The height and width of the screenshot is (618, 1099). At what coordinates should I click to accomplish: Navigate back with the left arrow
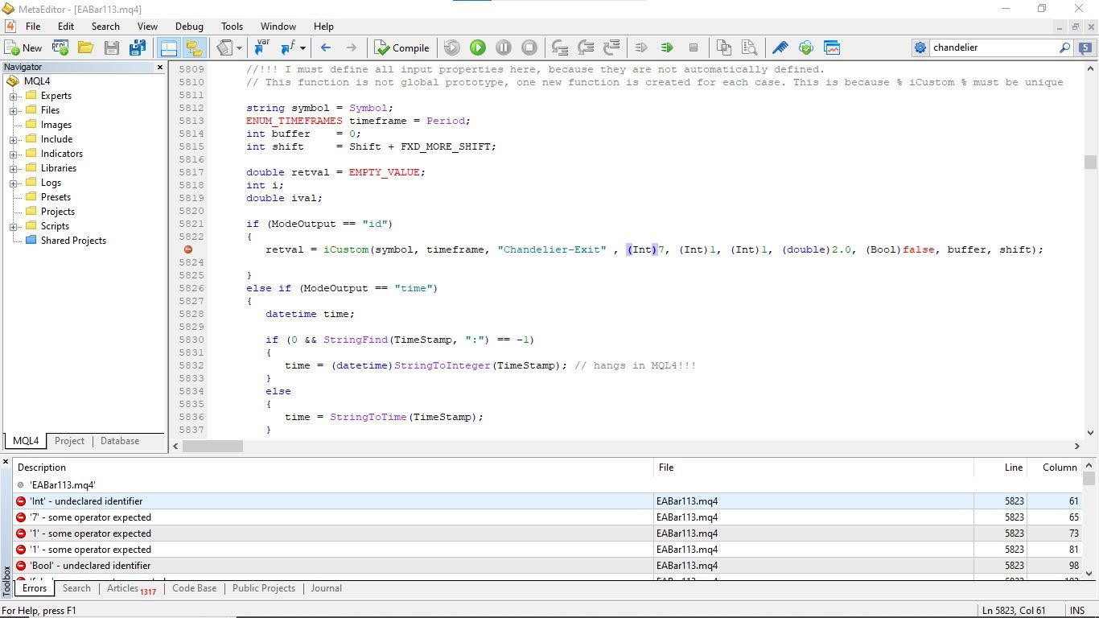tap(326, 47)
